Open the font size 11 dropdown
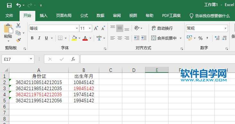235x124 pixels. (90, 28)
